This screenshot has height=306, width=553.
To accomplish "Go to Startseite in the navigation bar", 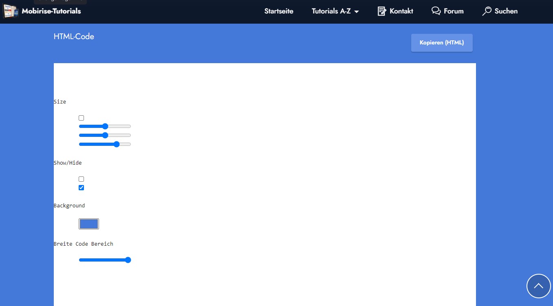I will click(x=279, y=11).
